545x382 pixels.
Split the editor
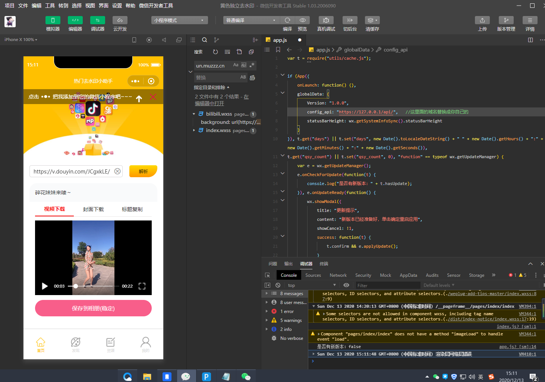[530, 40]
